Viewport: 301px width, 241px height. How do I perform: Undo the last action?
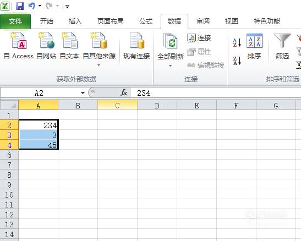point(32,6)
